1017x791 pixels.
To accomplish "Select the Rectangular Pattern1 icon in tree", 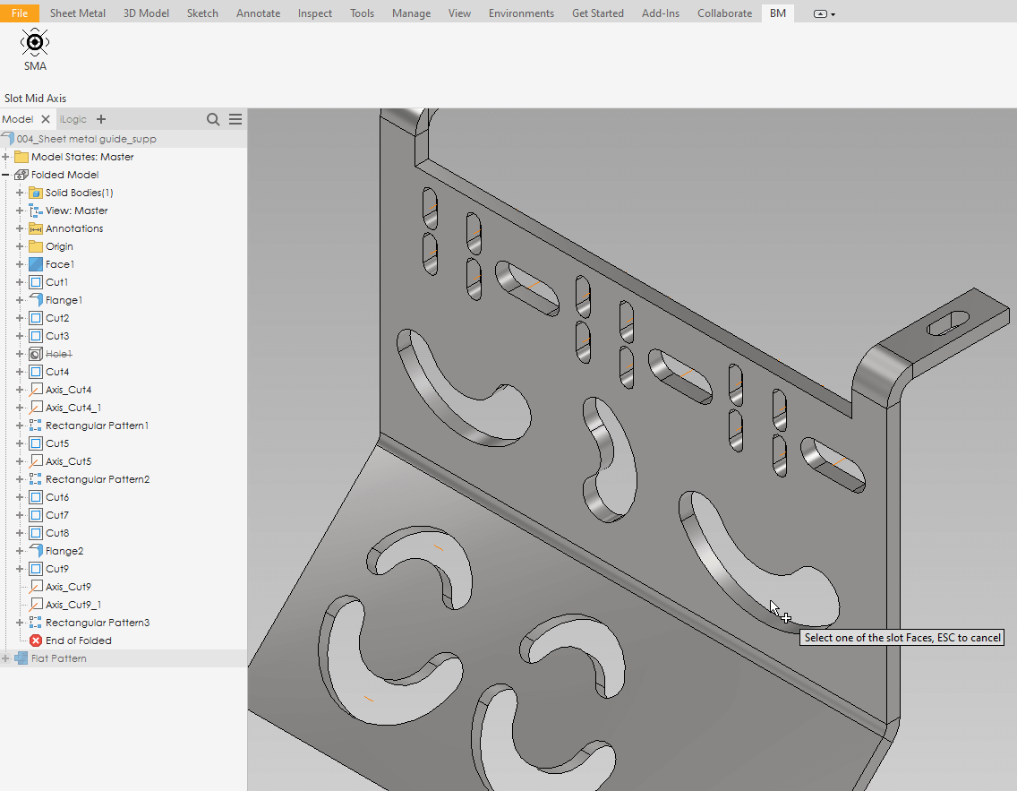I will [36, 426].
